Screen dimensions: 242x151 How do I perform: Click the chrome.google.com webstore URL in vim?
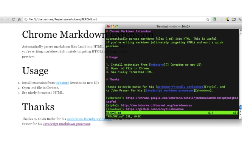coord(182,98)
